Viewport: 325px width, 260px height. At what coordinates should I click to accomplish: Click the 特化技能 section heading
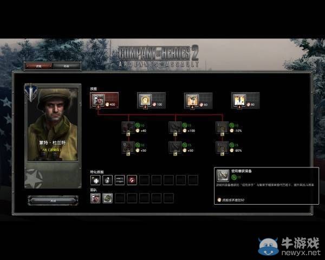pyautogui.click(x=97, y=172)
